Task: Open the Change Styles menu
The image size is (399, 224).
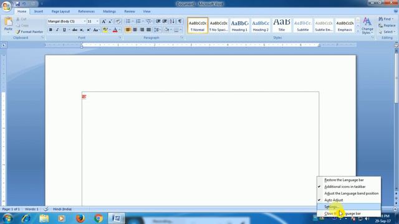Action: (367, 26)
